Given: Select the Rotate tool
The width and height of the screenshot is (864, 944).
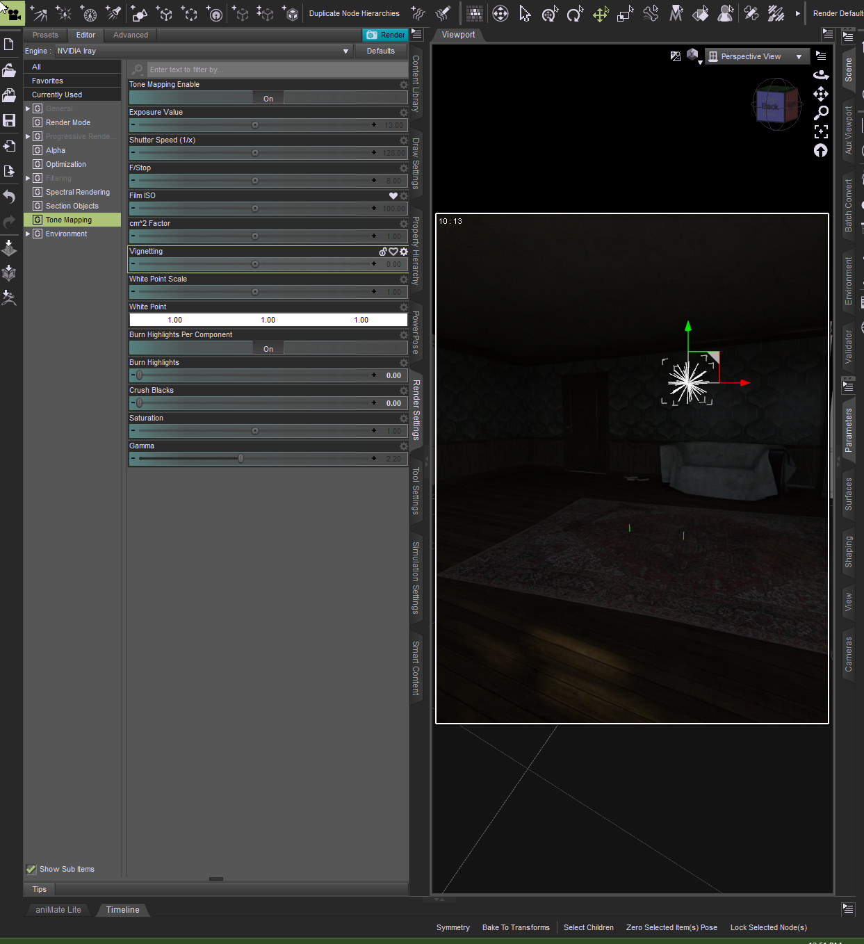Looking at the screenshot, I should (x=575, y=13).
